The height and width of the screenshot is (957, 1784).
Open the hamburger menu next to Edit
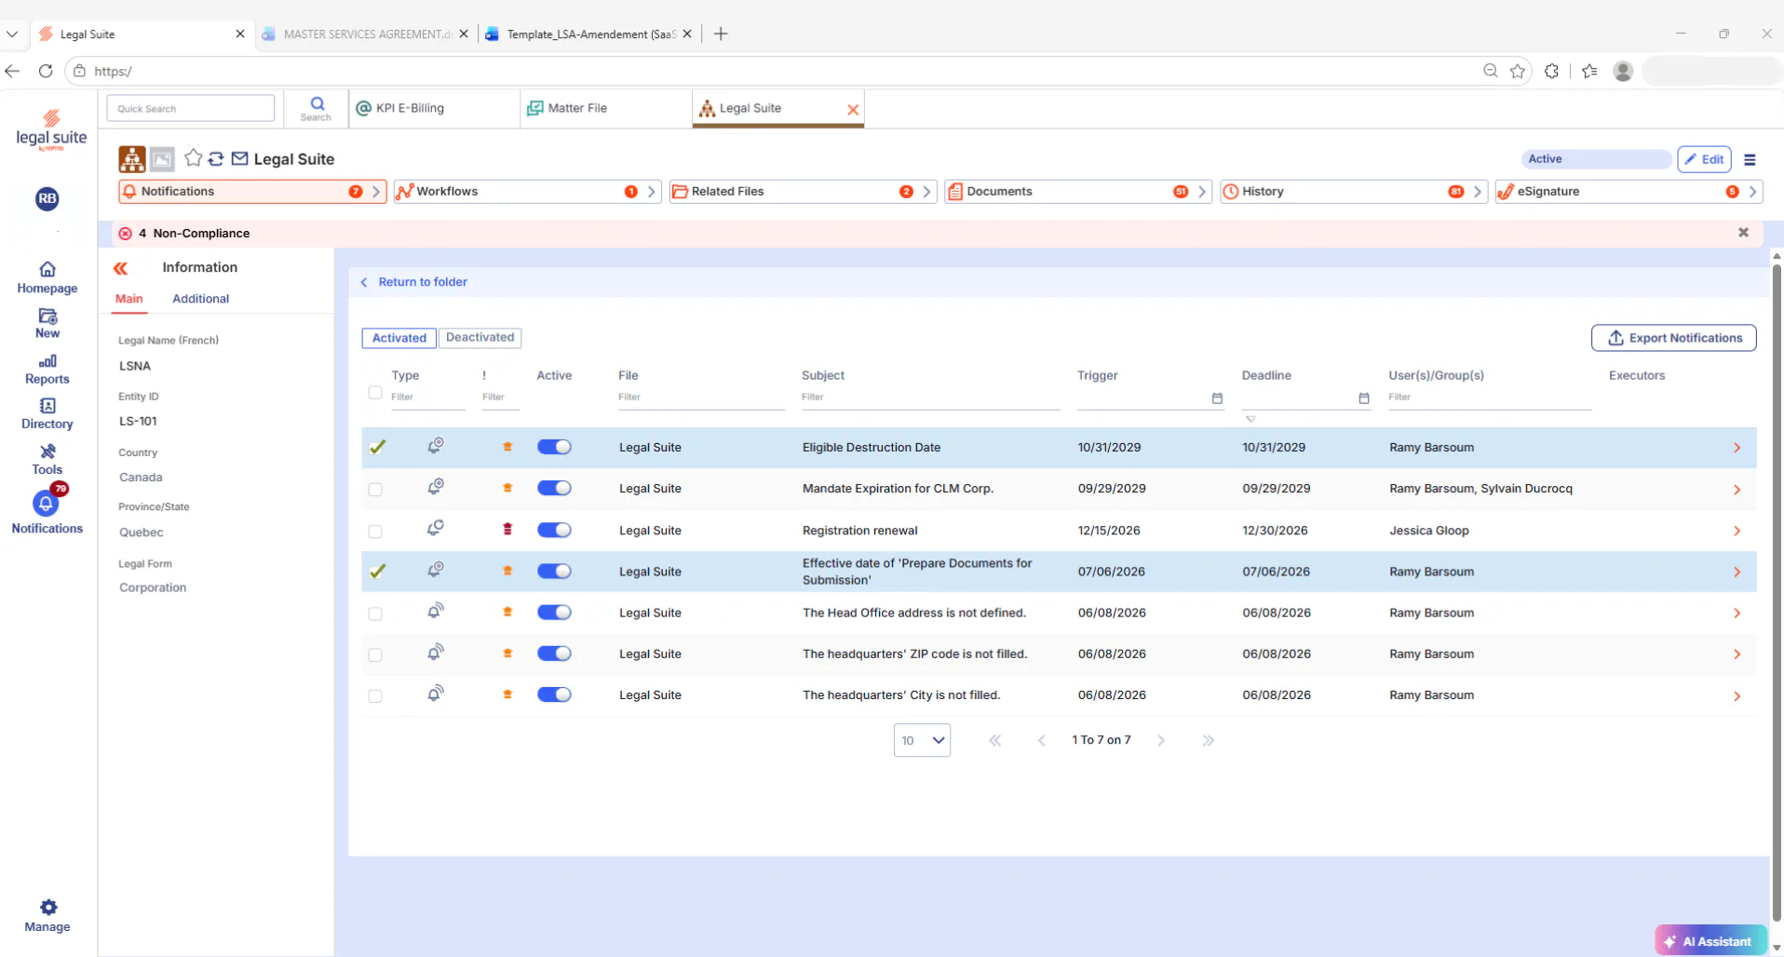click(x=1750, y=159)
